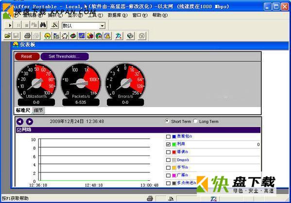Open the 显示 menu
Image resolution: width=291 pixels, height=203 pixels.
[75, 15]
